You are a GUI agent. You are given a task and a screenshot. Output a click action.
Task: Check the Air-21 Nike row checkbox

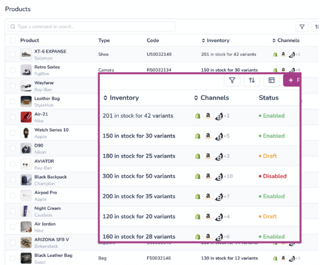click(x=13, y=117)
